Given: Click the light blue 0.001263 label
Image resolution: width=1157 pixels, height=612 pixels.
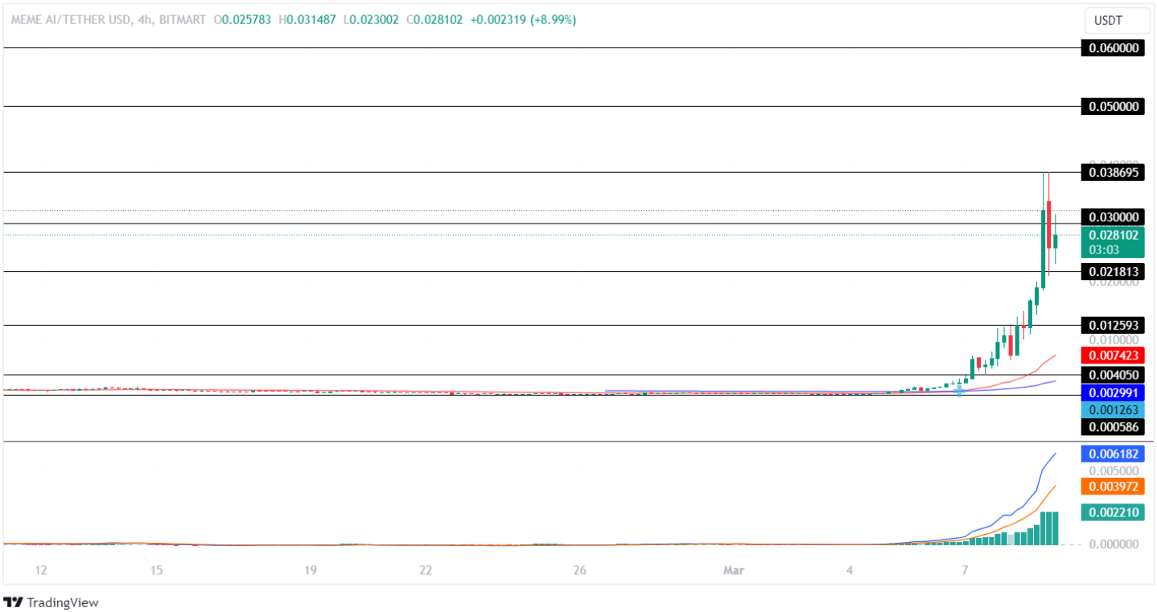Looking at the screenshot, I should tap(1114, 410).
